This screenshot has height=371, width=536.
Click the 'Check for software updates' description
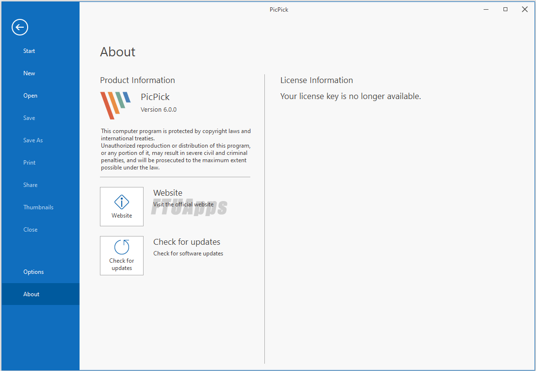click(x=188, y=253)
